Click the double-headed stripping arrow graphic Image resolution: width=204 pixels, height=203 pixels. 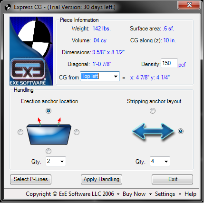[x=153, y=132]
